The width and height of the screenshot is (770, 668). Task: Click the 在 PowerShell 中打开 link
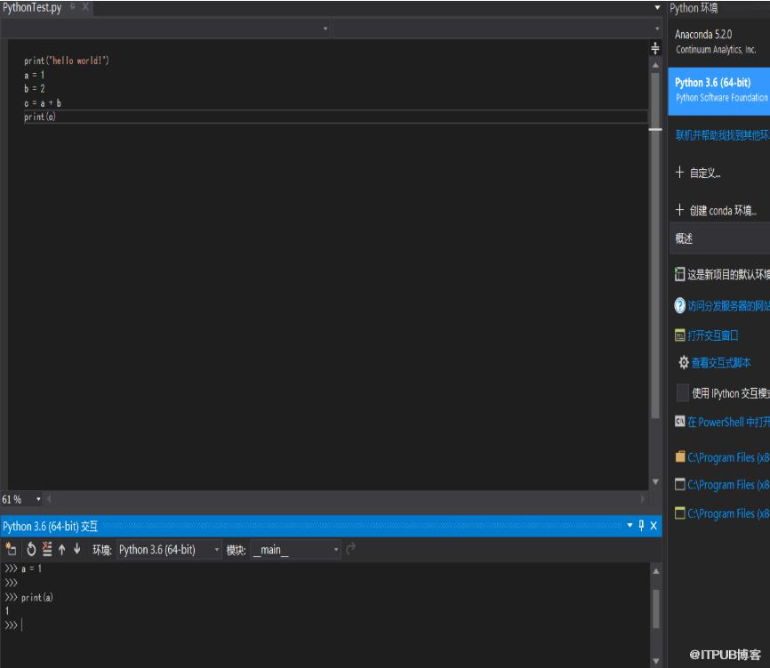pos(728,422)
